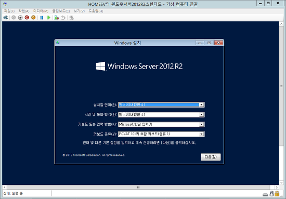Open the 작업(A) menu

point(24,11)
